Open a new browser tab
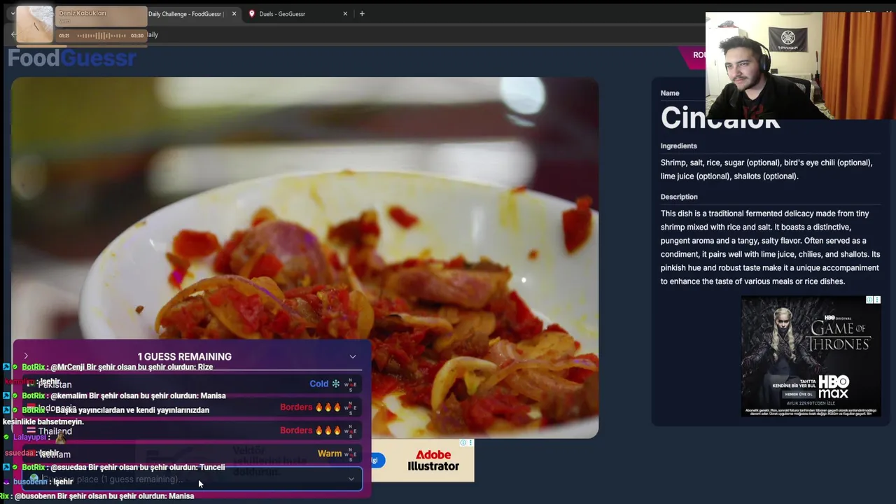This screenshot has height=504, width=896. pos(362,13)
